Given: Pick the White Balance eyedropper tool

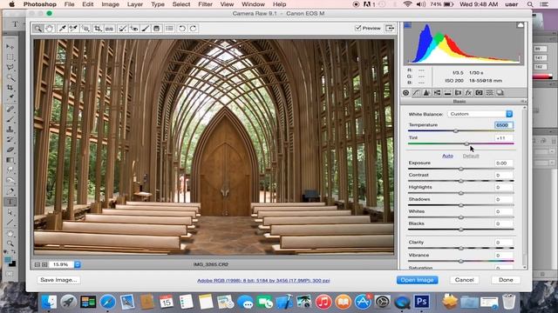Looking at the screenshot, I should click(x=62, y=29).
